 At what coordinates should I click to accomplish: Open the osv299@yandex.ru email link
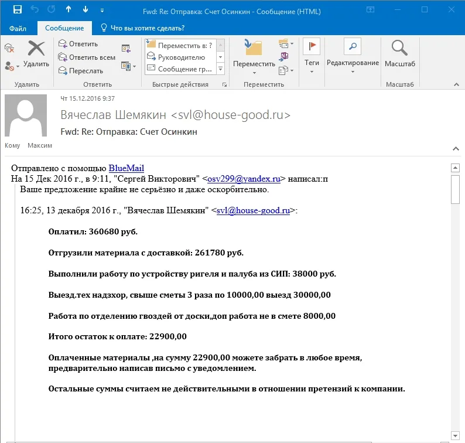pyautogui.click(x=244, y=179)
